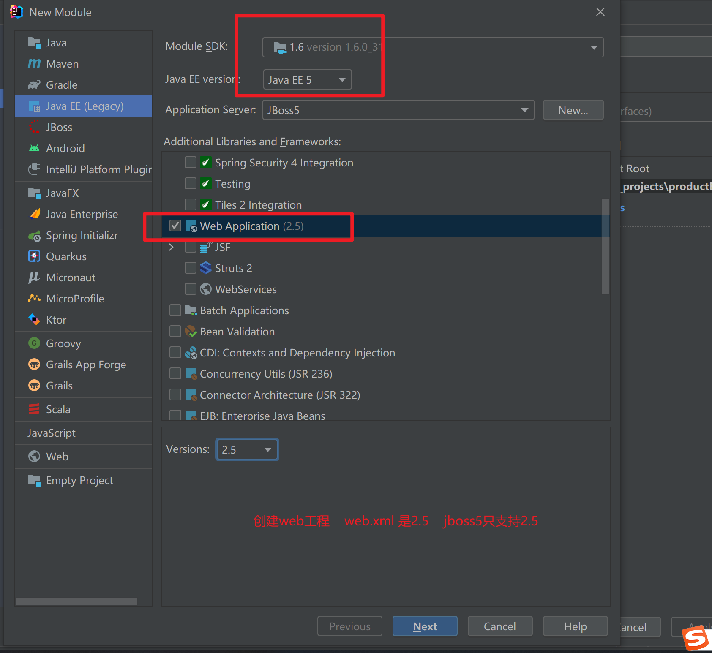
Task: Select JavaScript module type
Action: coord(83,433)
